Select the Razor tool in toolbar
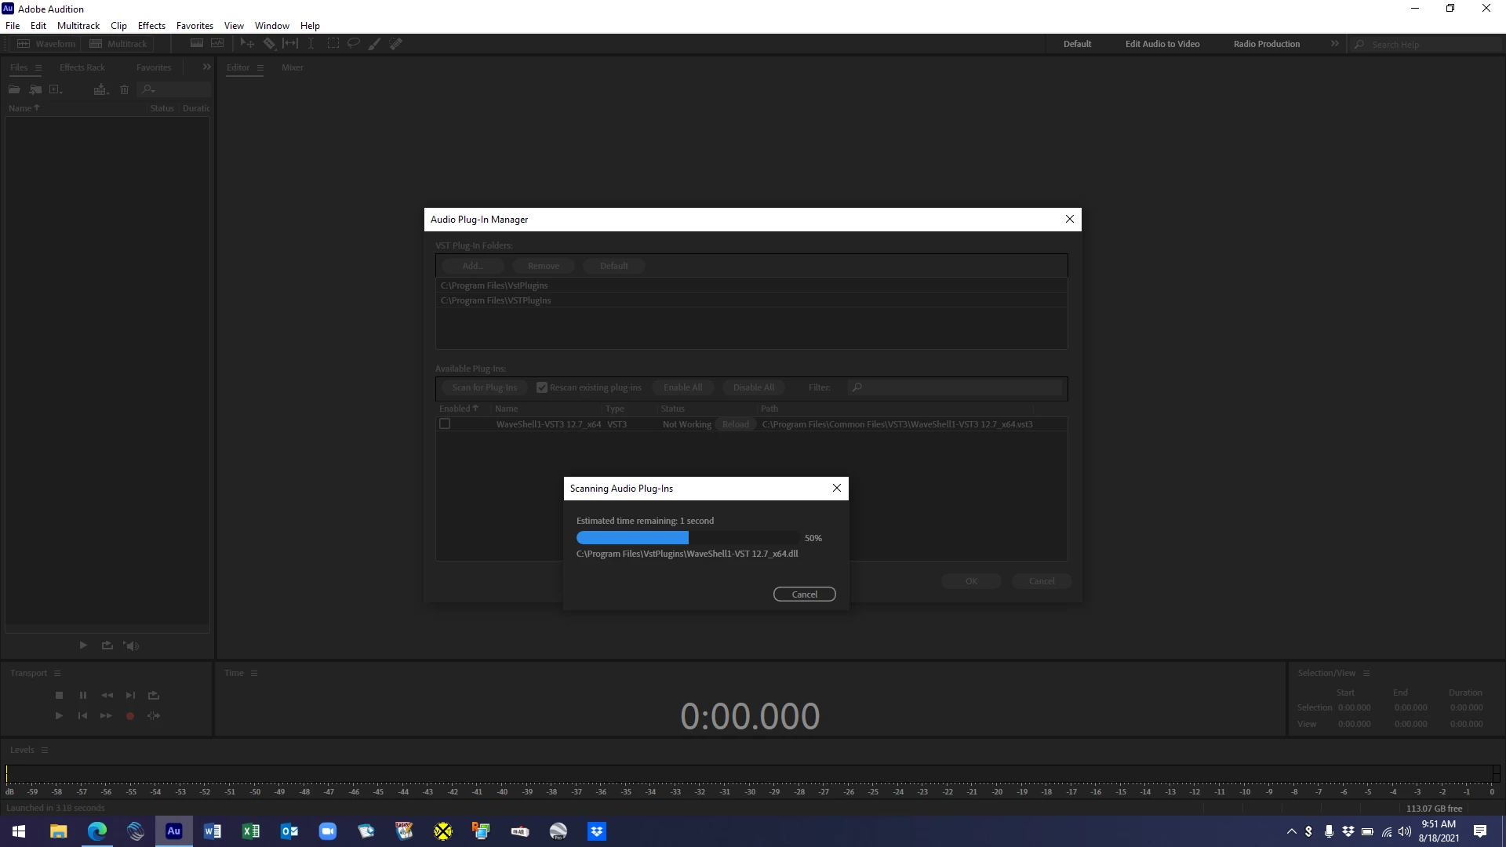 (269, 44)
